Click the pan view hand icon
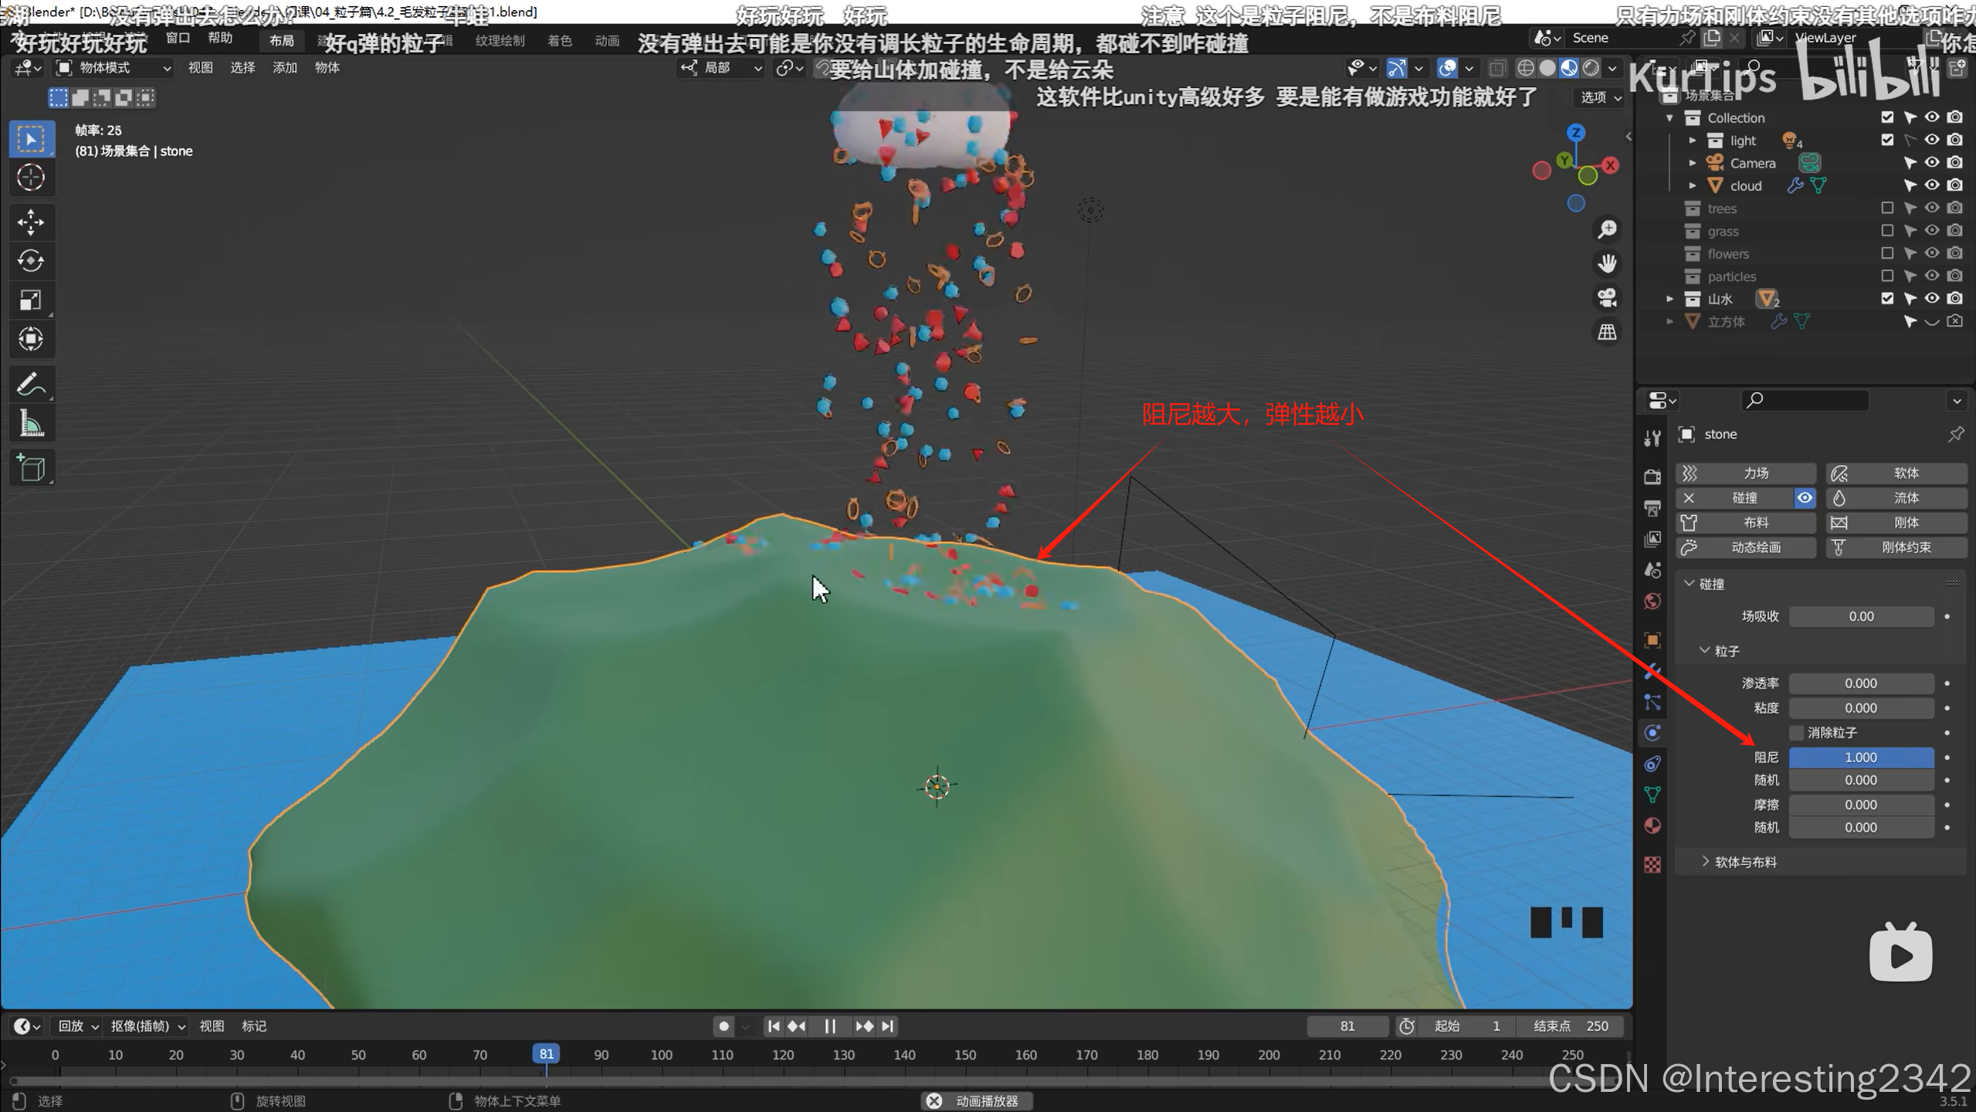Screen dimensions: 1976x1112 pos(1607,264)
